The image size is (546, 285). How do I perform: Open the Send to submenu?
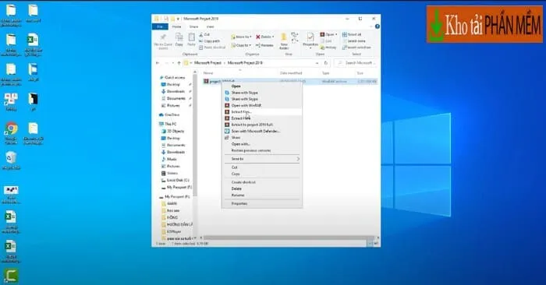[x=262, y=159]
